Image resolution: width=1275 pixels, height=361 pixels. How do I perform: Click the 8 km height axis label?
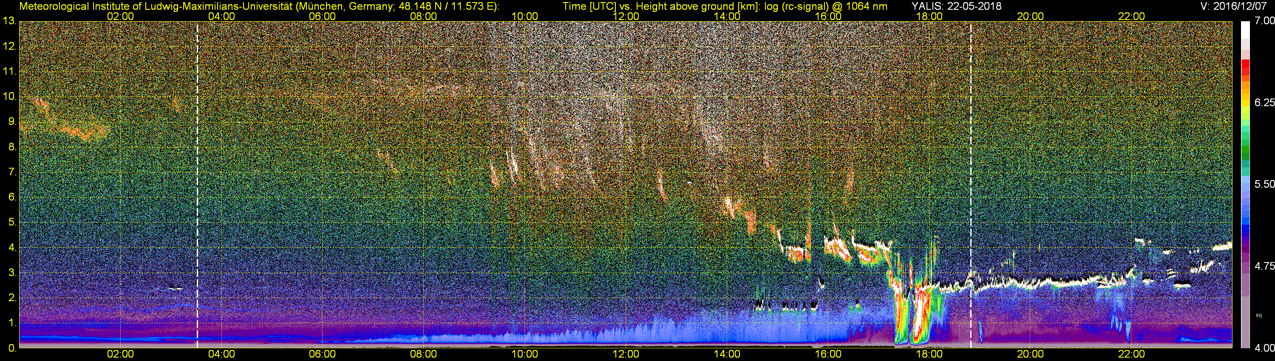point(12,147)
